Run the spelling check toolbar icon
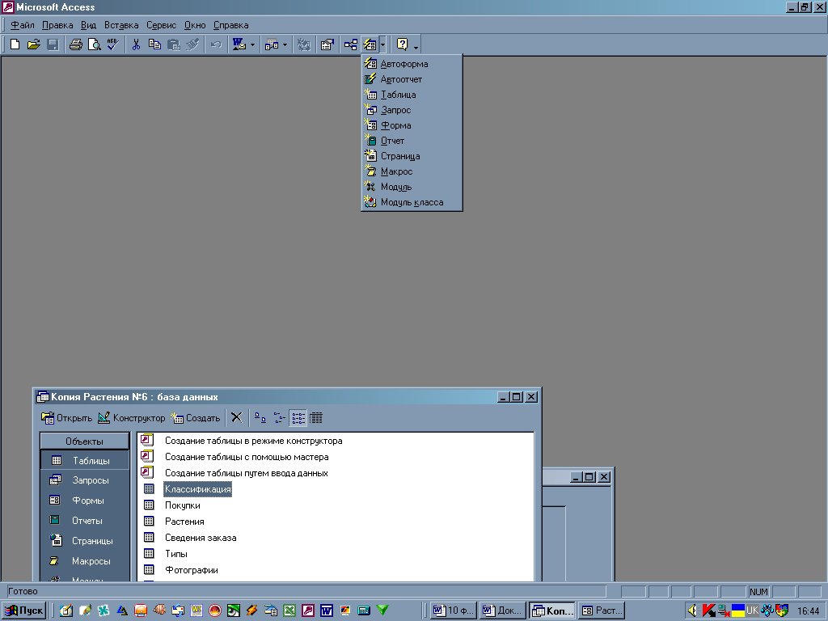 (x=112, y=44)
